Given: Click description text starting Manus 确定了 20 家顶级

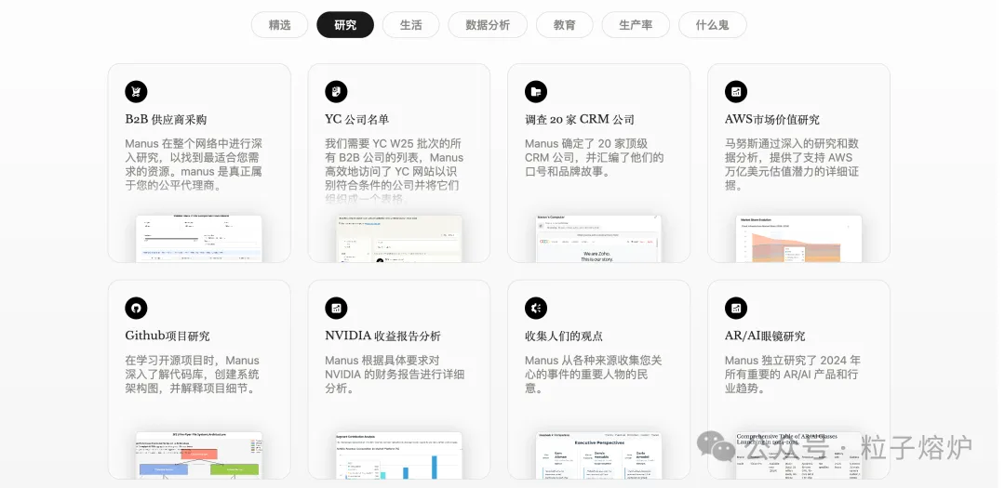Looking at the screenshot, I should pyautogui.click(x=594, y=157).
